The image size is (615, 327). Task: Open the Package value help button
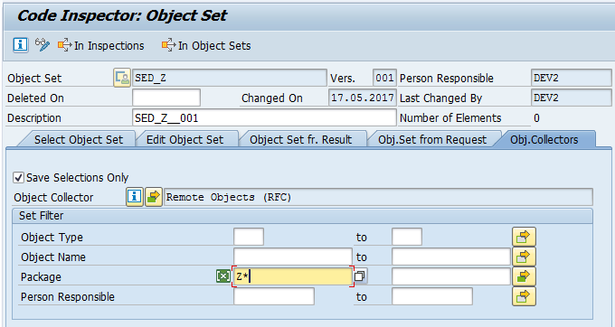pos(360,276)
